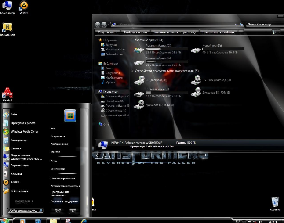Click the Start orb on the taskbar
The image size is (284, 223).
(5, 220)
